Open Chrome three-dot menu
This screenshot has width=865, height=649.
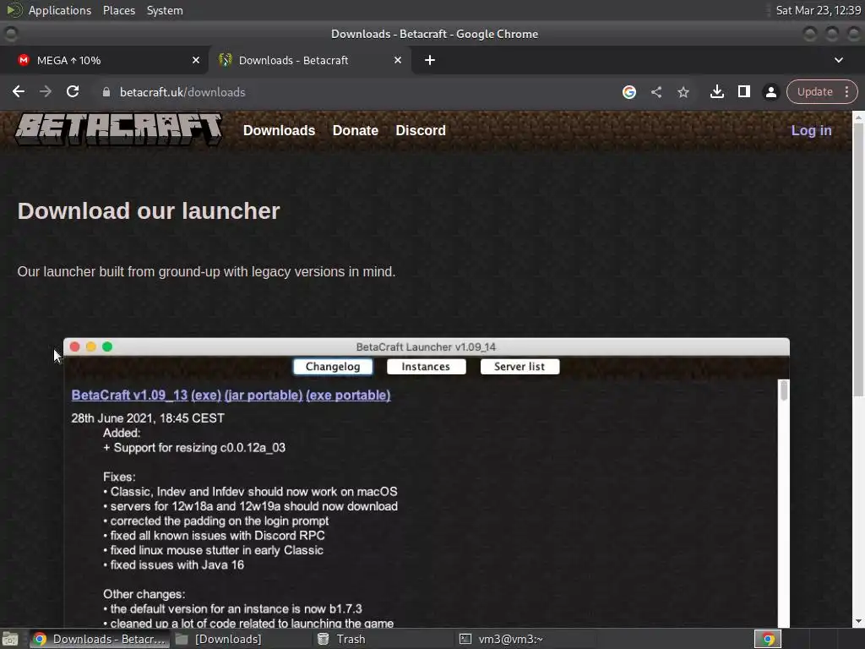(x=846, y=91)
